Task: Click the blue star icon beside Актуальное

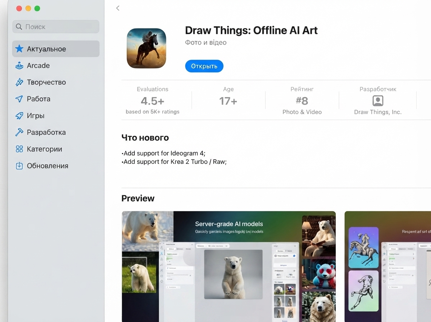Action: click(19, 49)
